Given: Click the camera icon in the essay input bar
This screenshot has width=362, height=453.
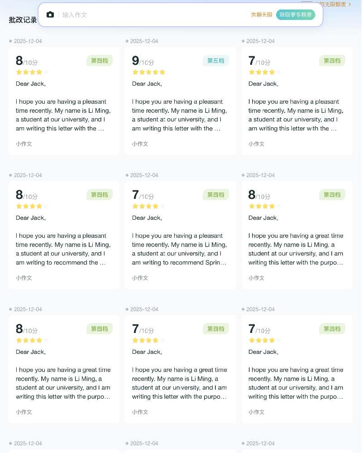Looking at the screenshot, I should pos(50,15).
